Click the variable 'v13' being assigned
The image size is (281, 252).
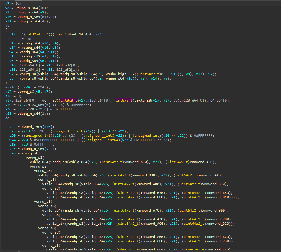12,43
